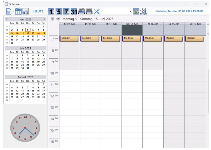The width and height of the screenshot is (211, 150).
Task: Open the calendar icon in toolbar
Action: coord(18,11)
